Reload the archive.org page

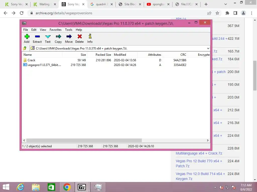[x=22, y=13]
